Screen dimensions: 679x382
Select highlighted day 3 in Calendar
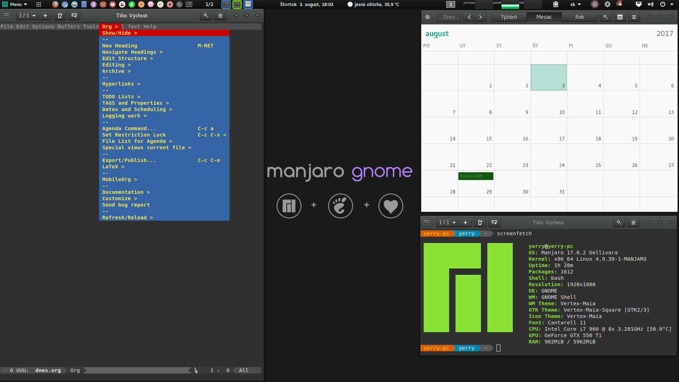[x=549, y=77]
